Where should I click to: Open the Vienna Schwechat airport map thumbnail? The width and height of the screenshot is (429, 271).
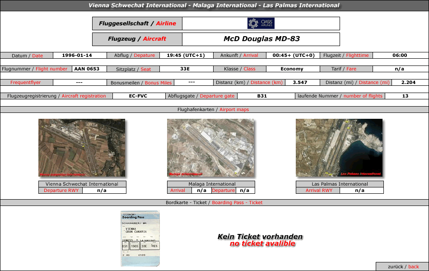point(82,148)
